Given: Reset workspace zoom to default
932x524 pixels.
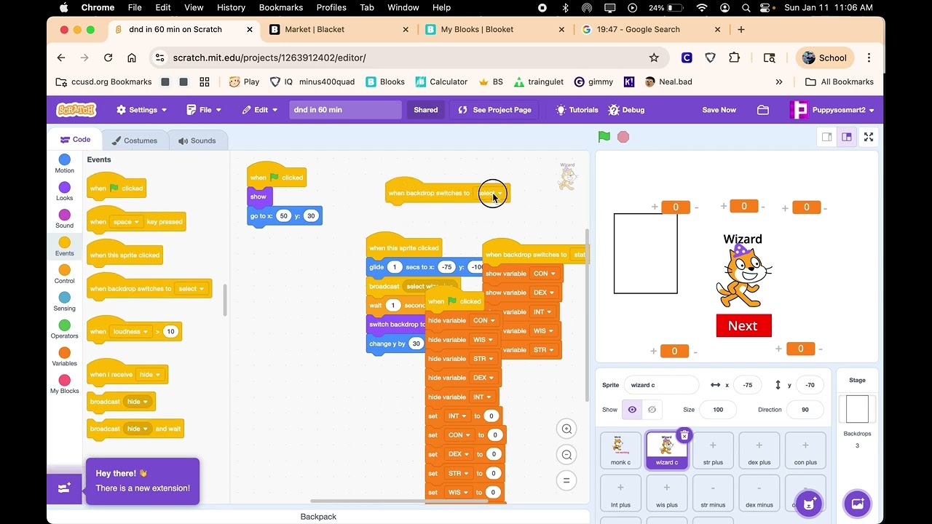Looking at the screenshot, I should pos(566,480).
